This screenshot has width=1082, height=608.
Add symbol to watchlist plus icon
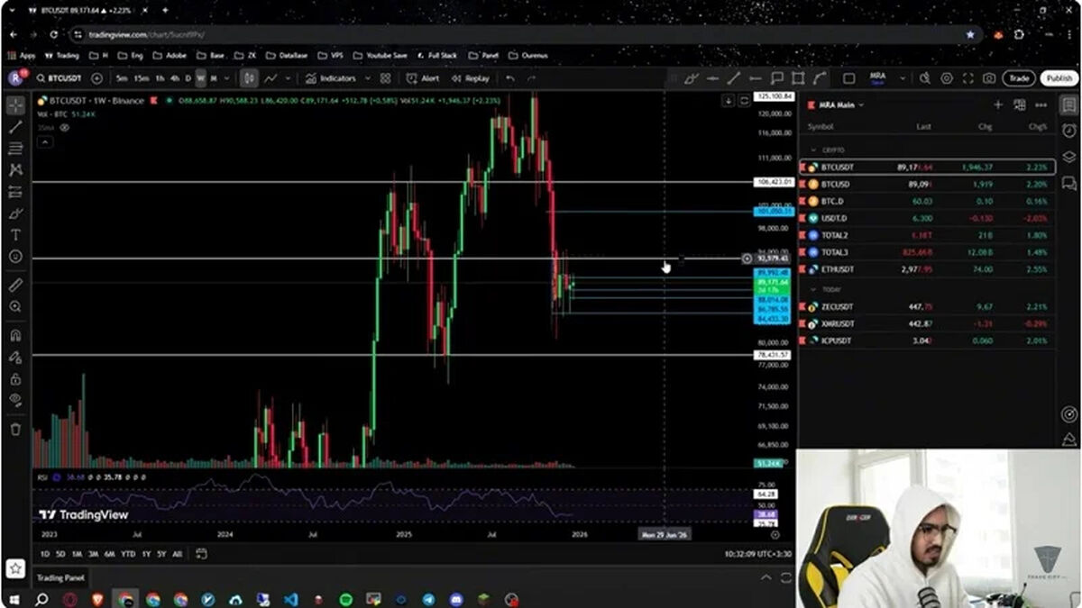pos(998,105)
